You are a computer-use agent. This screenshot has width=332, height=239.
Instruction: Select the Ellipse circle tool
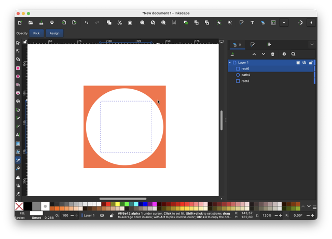(18, 76)
